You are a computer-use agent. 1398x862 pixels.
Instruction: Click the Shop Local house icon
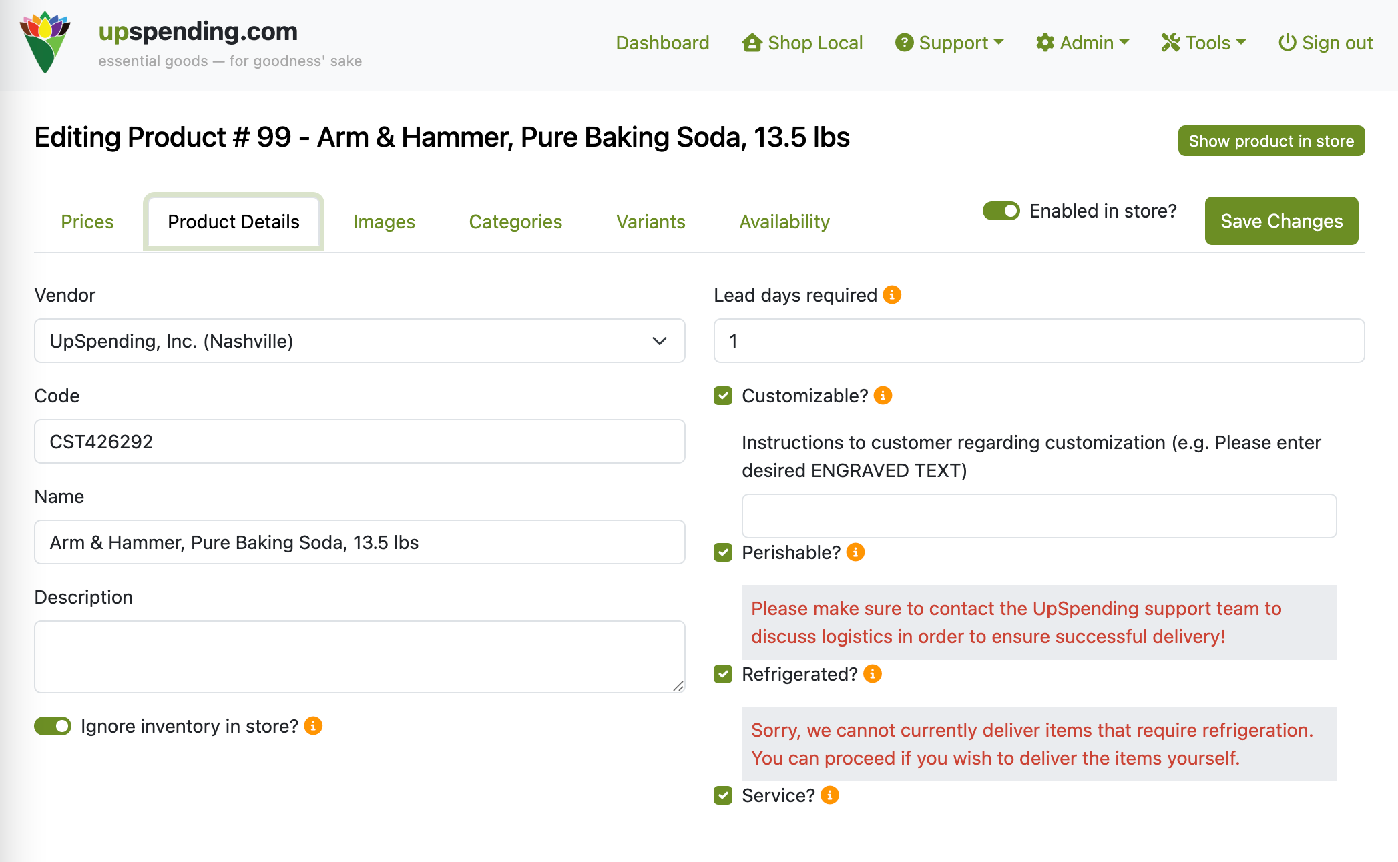[x=752, y=43]
